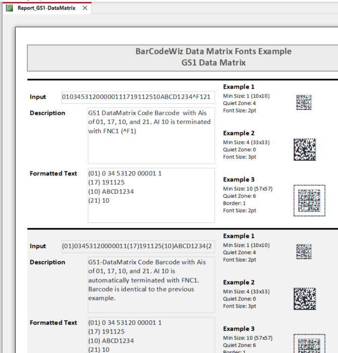338x353 pixels.
Task: Click the first record's Formatted Text box
Action: pyautogui.click(x=151, y=196)
